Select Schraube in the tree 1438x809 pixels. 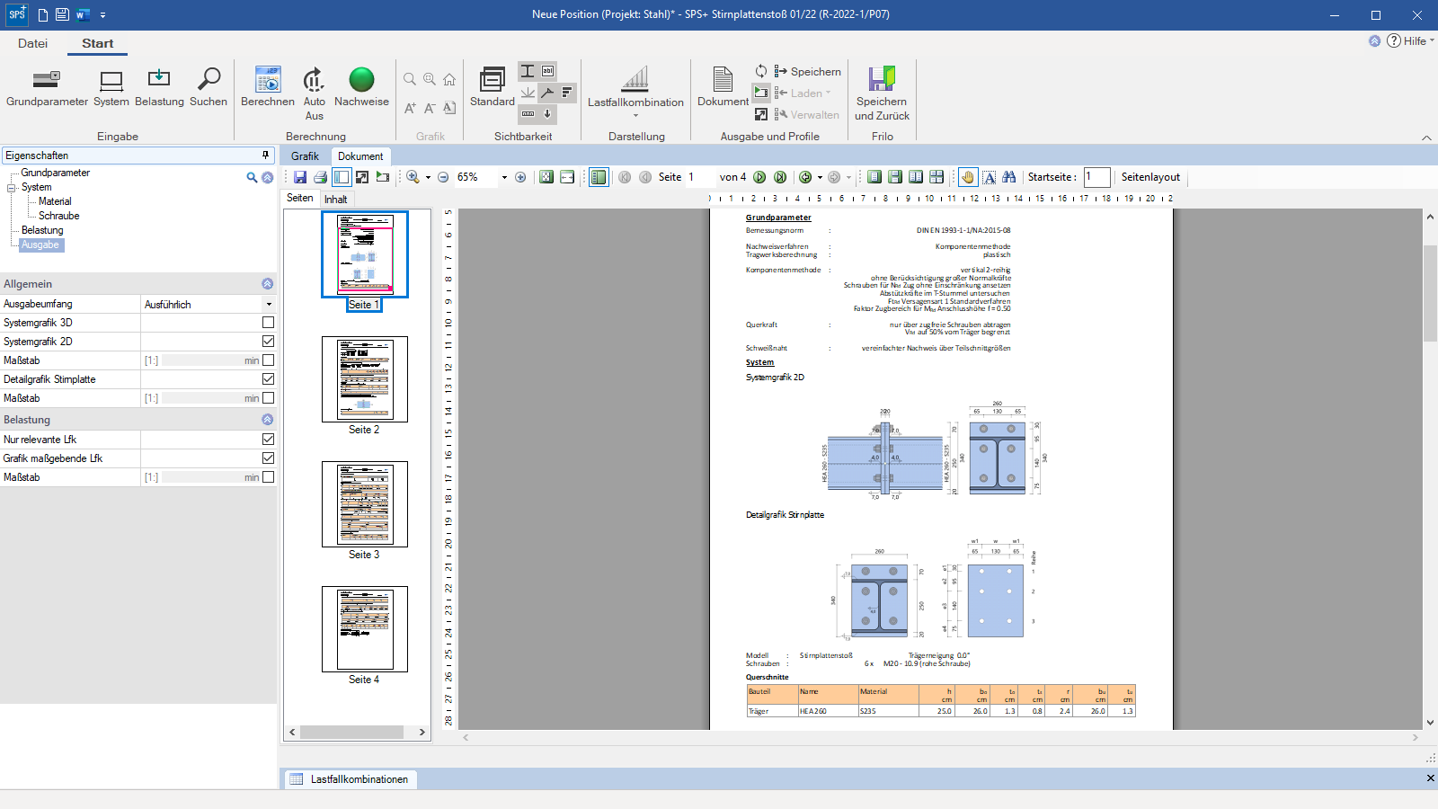coord(59,216)
